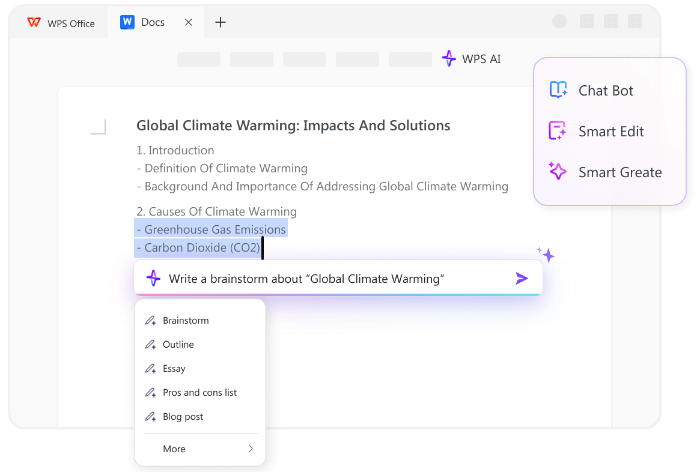Select the Brainstorm pen icon
The width and height of the screenshot is (697, 472).
[x=150, y=320]
